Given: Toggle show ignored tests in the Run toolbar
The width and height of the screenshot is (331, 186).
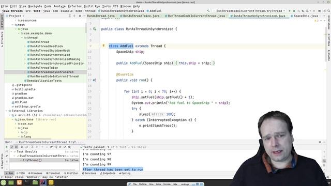Looking at the screenshot, I should click(16, 147).
